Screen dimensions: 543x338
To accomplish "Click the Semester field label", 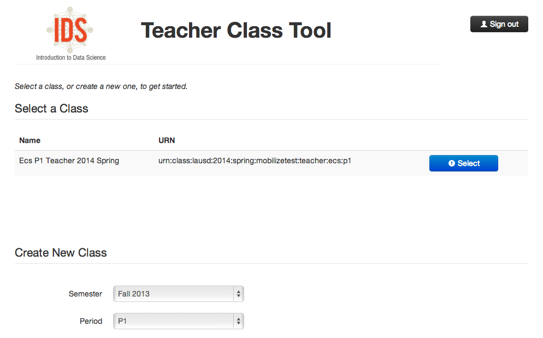I will click(x=85, y=294).
